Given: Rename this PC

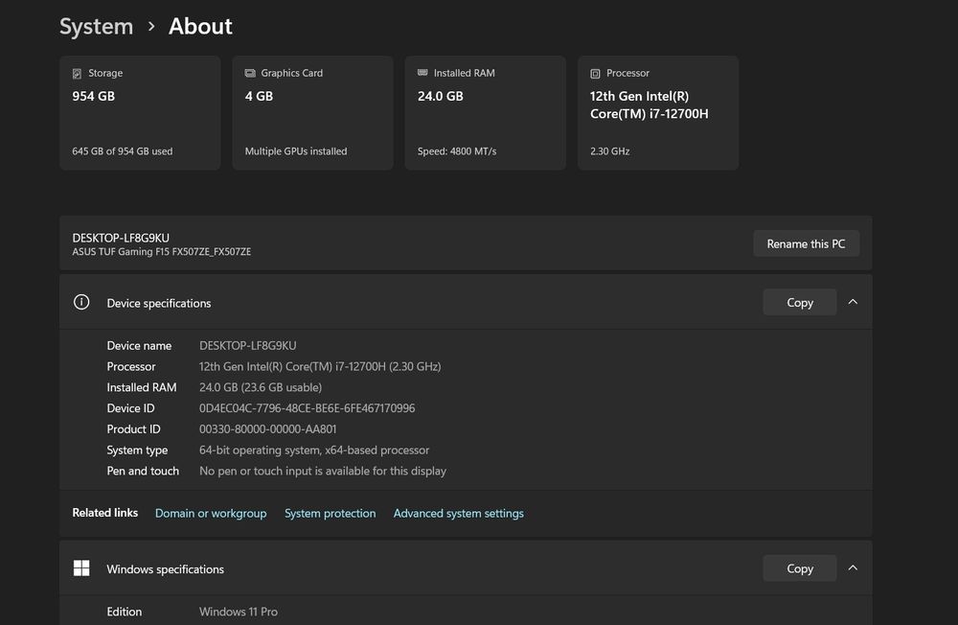Looking at the screenshot, I should [x=806, y=243].
